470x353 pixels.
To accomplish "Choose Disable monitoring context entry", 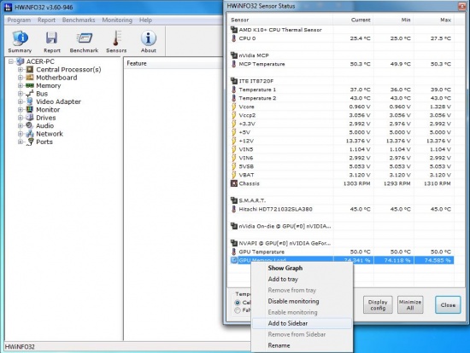I will click(293, 301).
